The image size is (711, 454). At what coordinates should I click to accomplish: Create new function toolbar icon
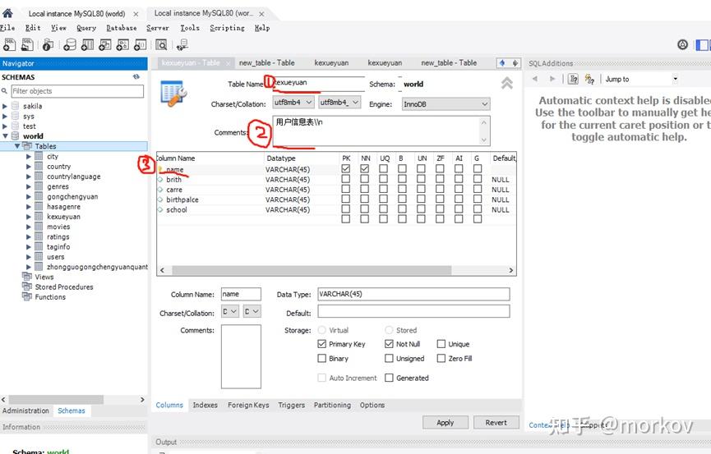coord(140,44)
